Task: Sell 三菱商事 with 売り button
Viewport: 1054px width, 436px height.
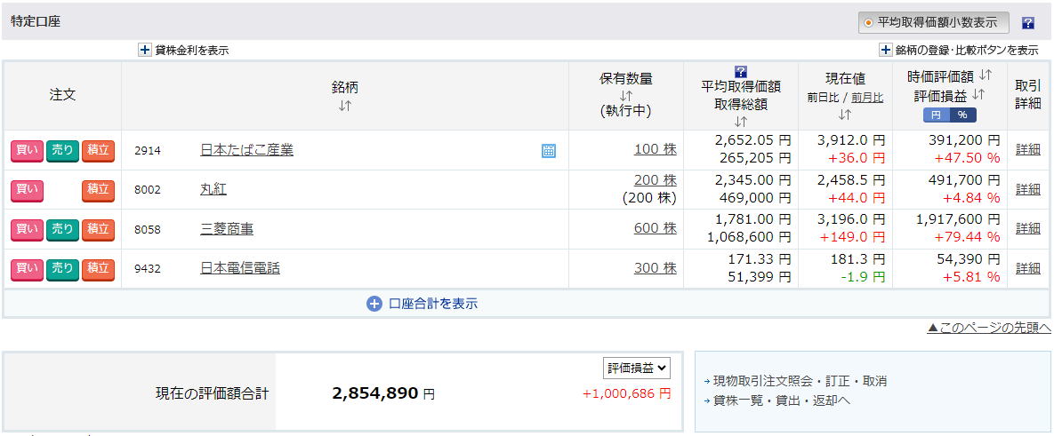Action: (x=62, y=229)
